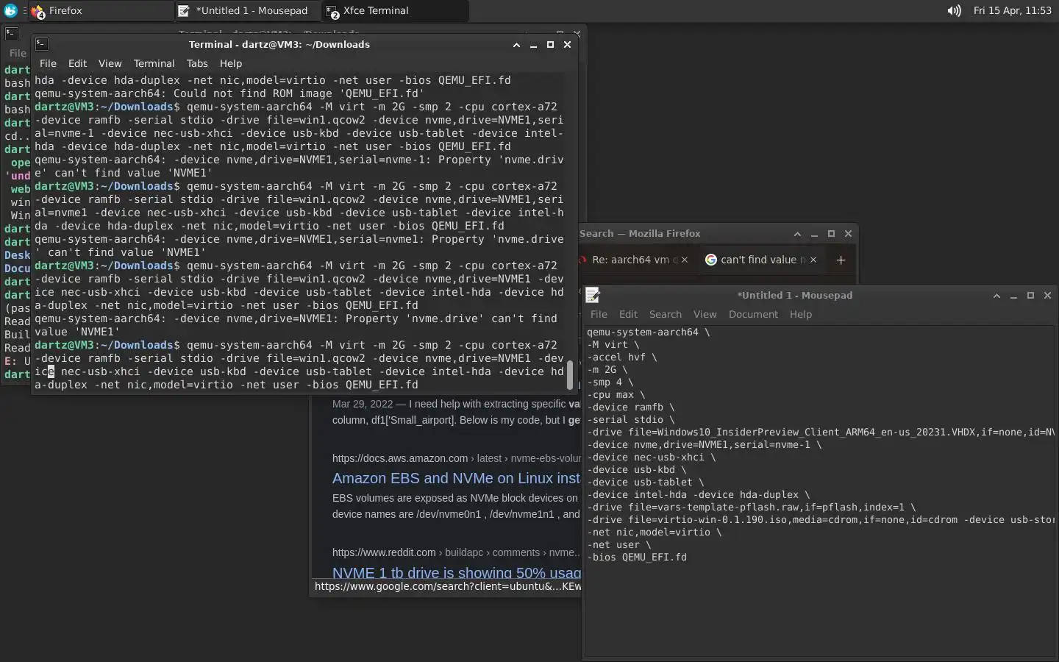Open the Mousepad Edit menu
1059x662 pixels.
[x=628, y=314]
